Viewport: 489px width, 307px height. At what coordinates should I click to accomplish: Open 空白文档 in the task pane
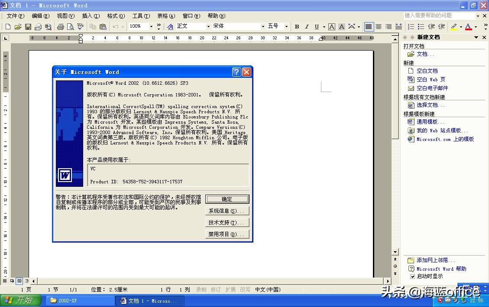pyautogui.click(x=427, y=71)
